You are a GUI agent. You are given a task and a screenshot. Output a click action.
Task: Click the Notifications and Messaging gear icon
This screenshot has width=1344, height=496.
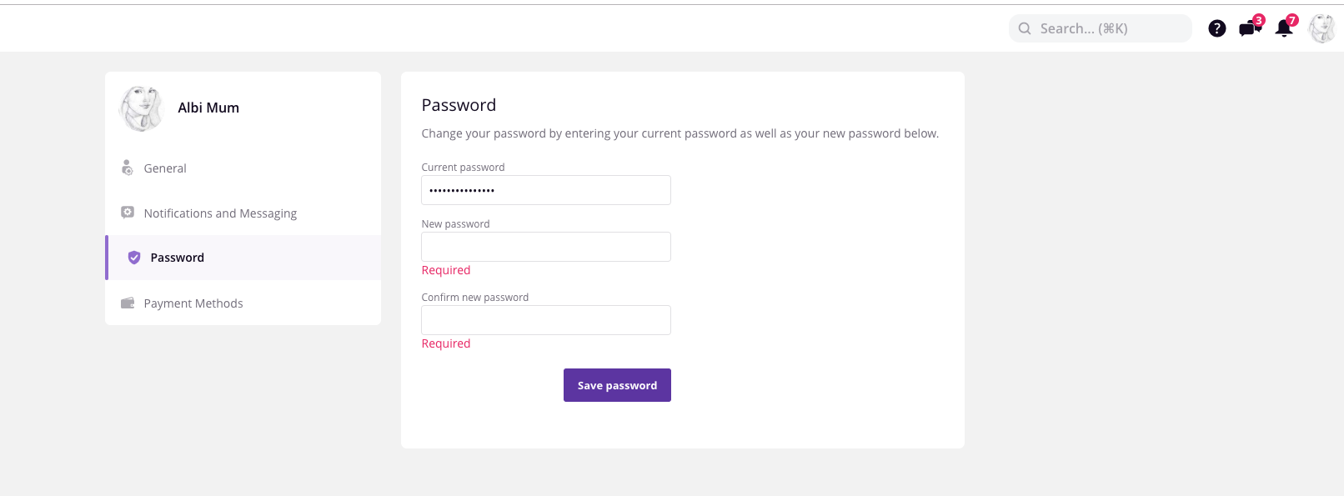point(128,213)
